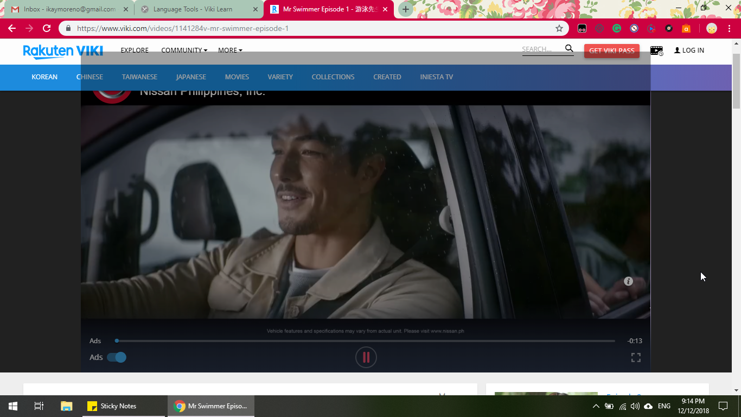The width and height of the screenshot is (741, 417).
Task: Reload the page in Chrome
Action: click(x=47, y=28)
